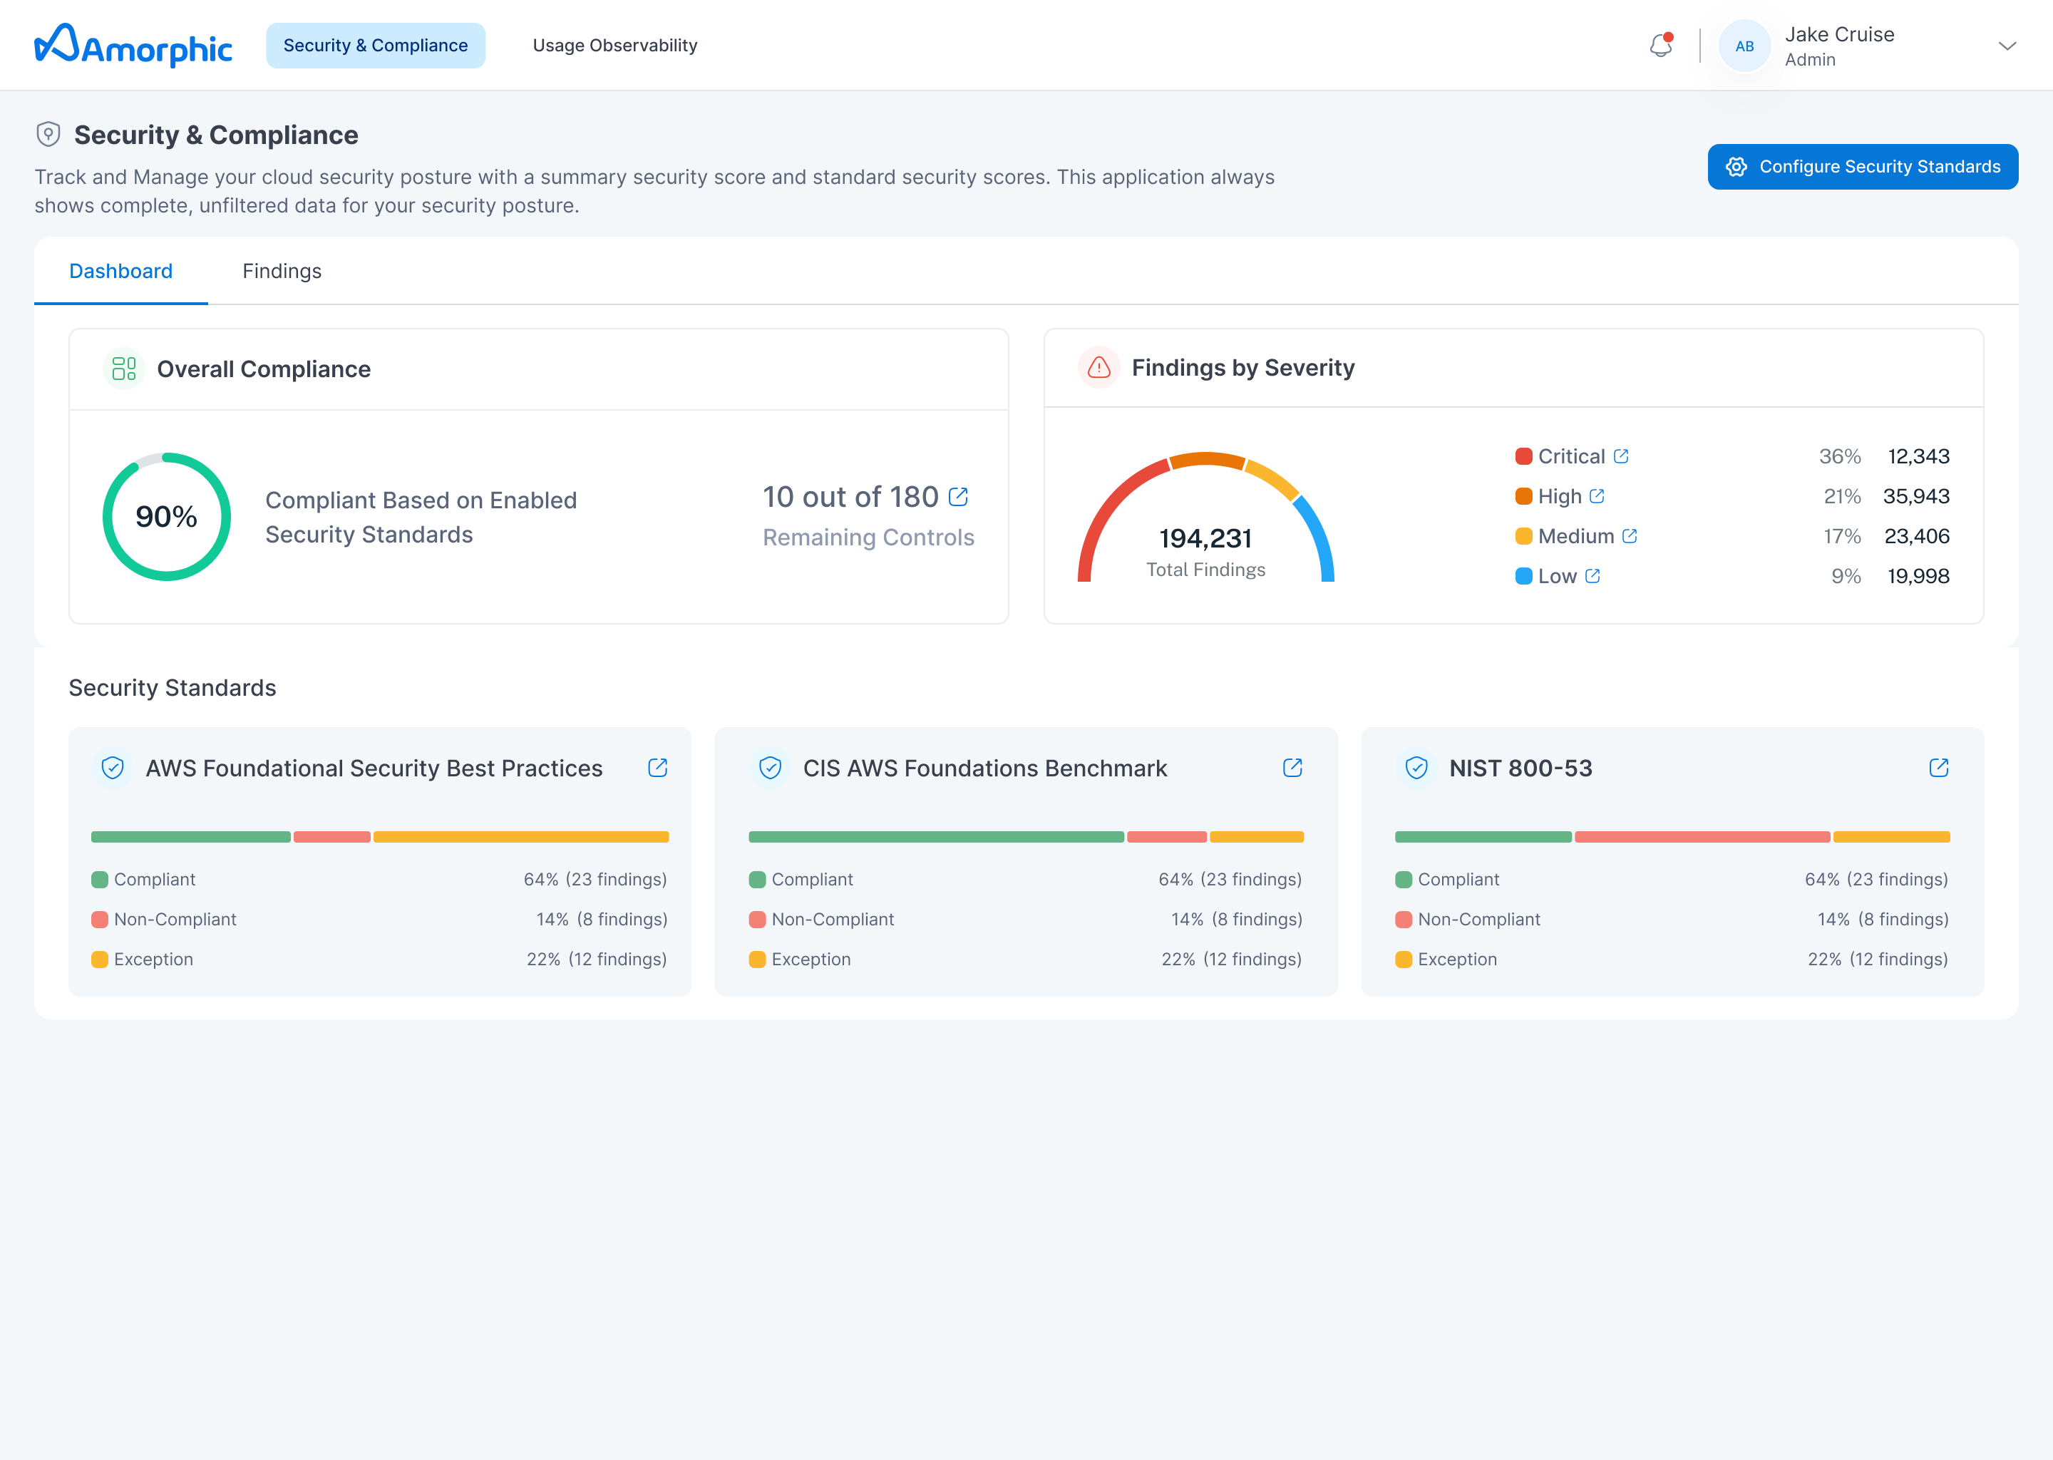Open the Critical findings external link icon
The width and height of the screenshot is (2053, 1460).
1620,456
